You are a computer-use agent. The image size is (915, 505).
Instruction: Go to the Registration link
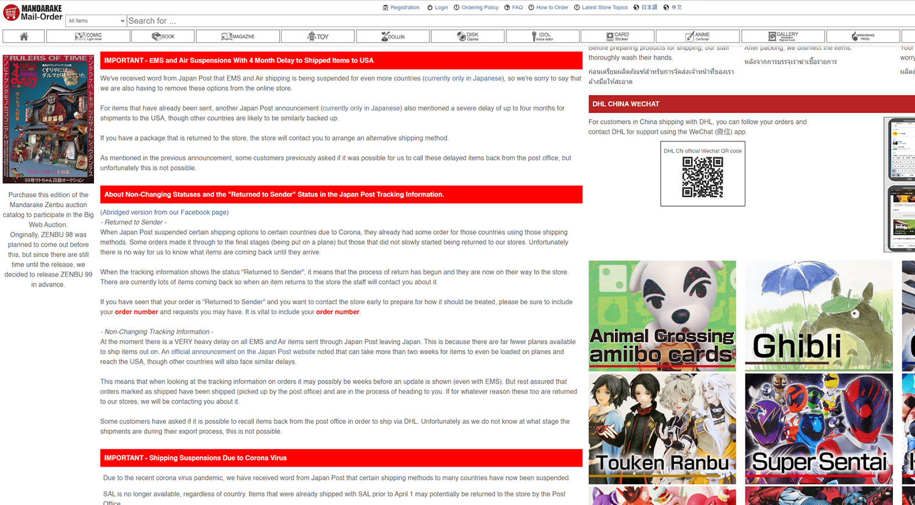[405, 7]
